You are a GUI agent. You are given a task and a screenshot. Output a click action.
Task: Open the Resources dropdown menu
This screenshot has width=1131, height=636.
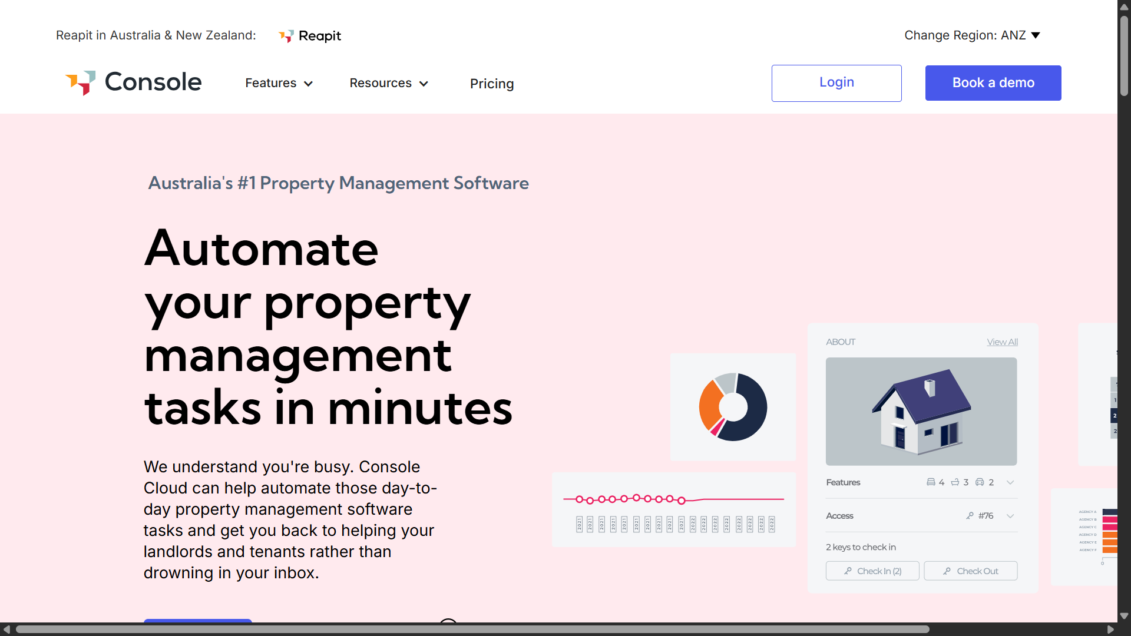(389, 83)
